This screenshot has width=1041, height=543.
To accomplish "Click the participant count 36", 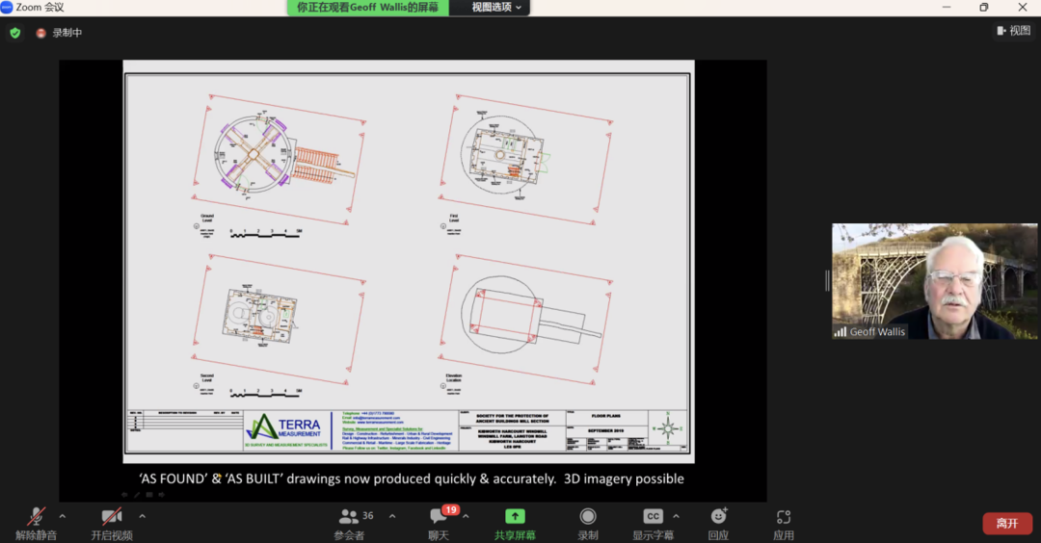I will click(368, 515).
